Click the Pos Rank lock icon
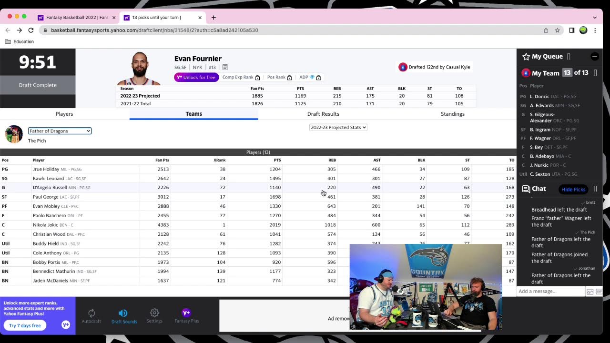This screenshot has height=343, width=610. point(289,78)
